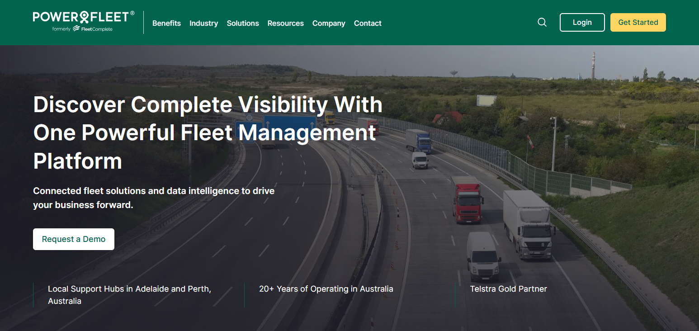
Task: Open the Industry menu
Action: pos(203,23)
